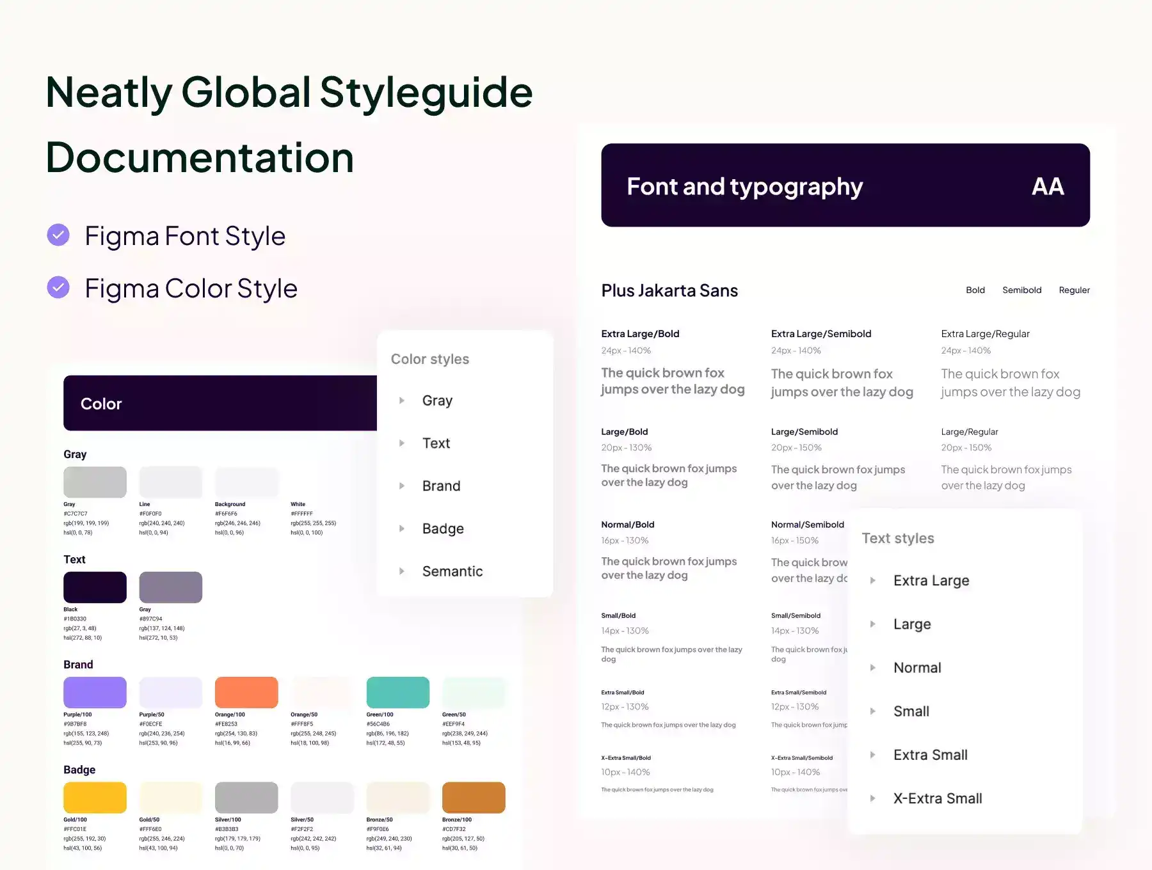Click the Bronze/100 badge swatch
Screen dimensions: 1152x870
click(x=474, y=798)
